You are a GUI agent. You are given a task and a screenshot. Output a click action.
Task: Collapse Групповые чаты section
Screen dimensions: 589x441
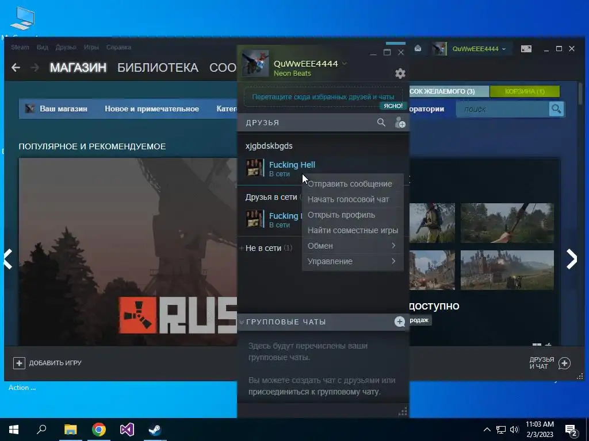(x=242, y=322)
